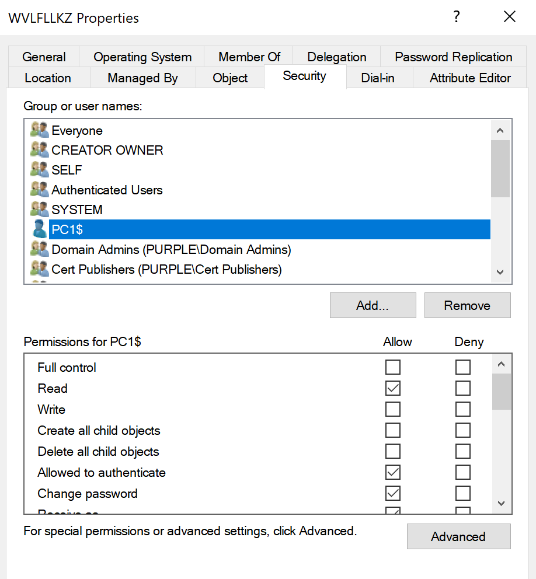The width and height of the screenshot is (536, 579).
Task: Click the SELF principal icon
Action: point(39,170)
